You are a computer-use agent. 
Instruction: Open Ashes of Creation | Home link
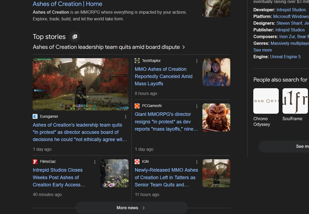67,4
